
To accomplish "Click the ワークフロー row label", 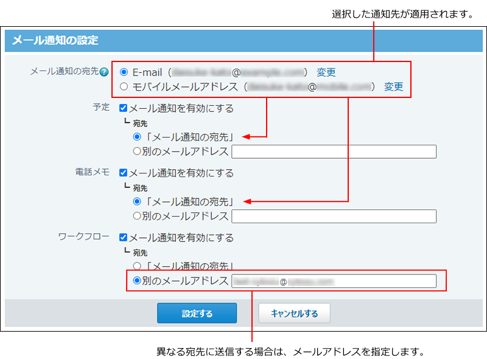I will 84,236.
